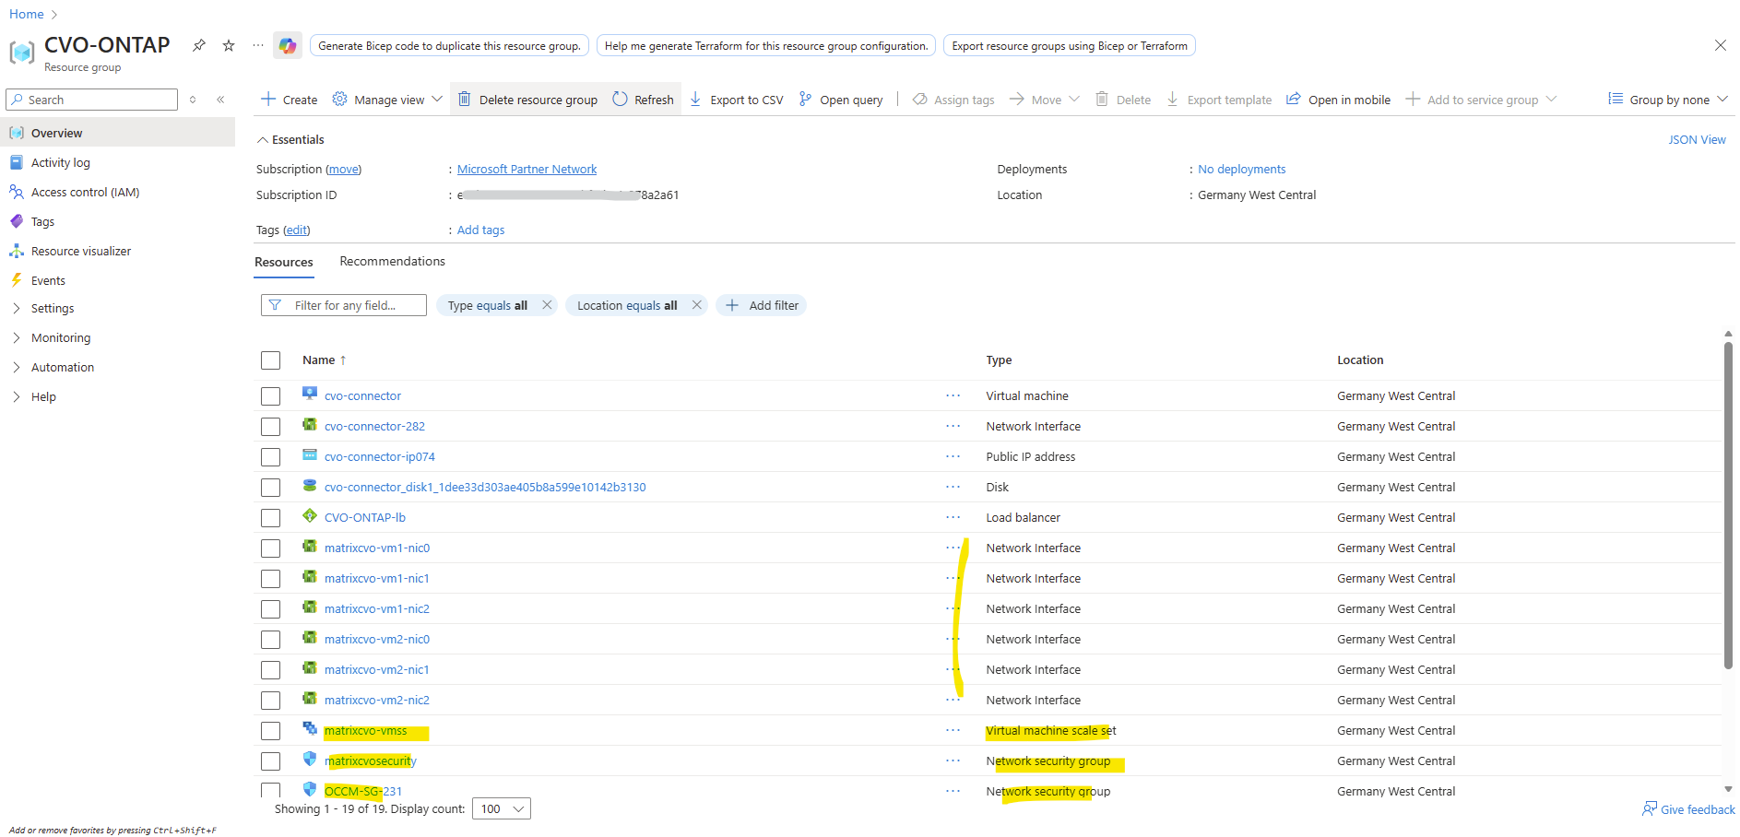1740x837 pixels.
Task: Open the Microsoft Partner Network subscription link
Action: coord(527,170)
